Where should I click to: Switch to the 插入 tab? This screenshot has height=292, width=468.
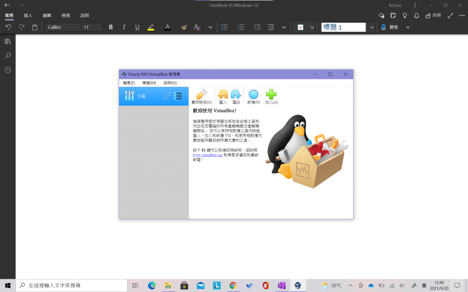tap(28, 16)
